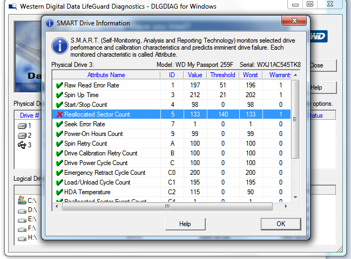Select the Spin Retry Count row
Viewport: 351px width, 259px height.
click(x=172, y=144)
